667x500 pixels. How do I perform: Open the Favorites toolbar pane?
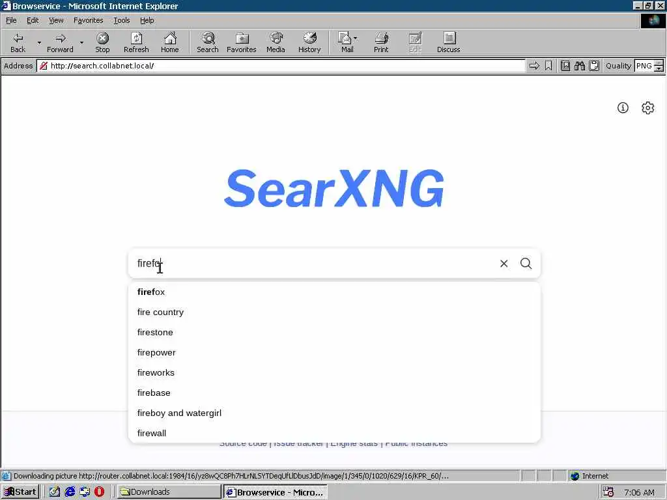point(241,42)
